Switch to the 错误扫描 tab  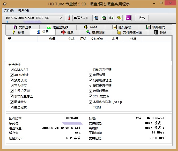95,32
